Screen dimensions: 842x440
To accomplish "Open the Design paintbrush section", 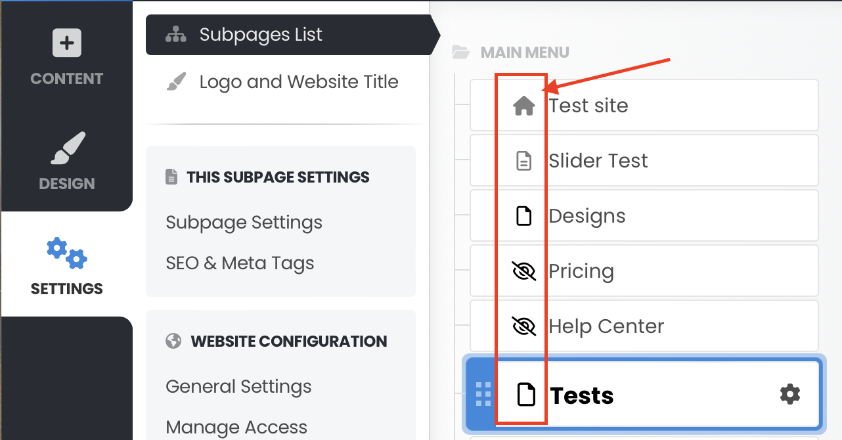I will (68, 148).
